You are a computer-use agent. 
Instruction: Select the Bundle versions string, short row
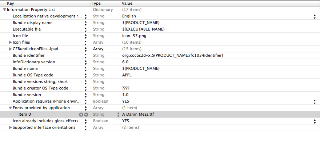click(160, 82)
